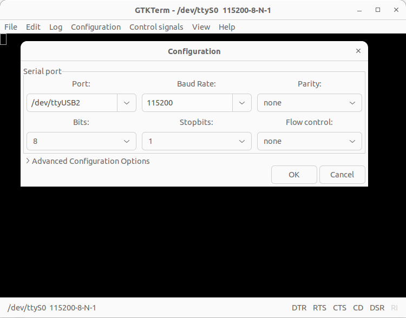
Task: Click the 115200 baud rate field
Action: [x=187, y=103]
